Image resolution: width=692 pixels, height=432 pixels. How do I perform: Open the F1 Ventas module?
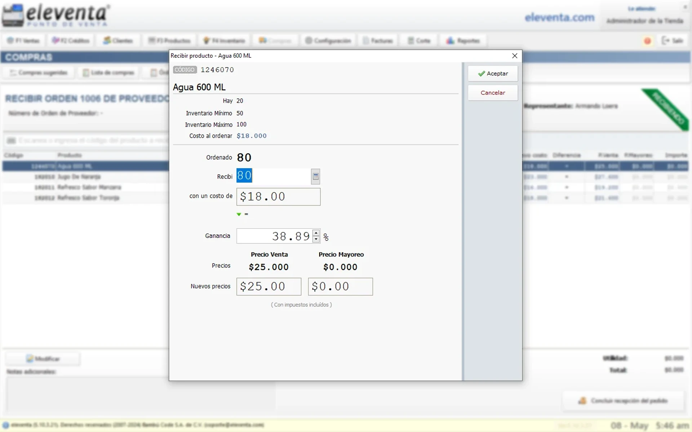pyautogui.click(x=23, y=40)
